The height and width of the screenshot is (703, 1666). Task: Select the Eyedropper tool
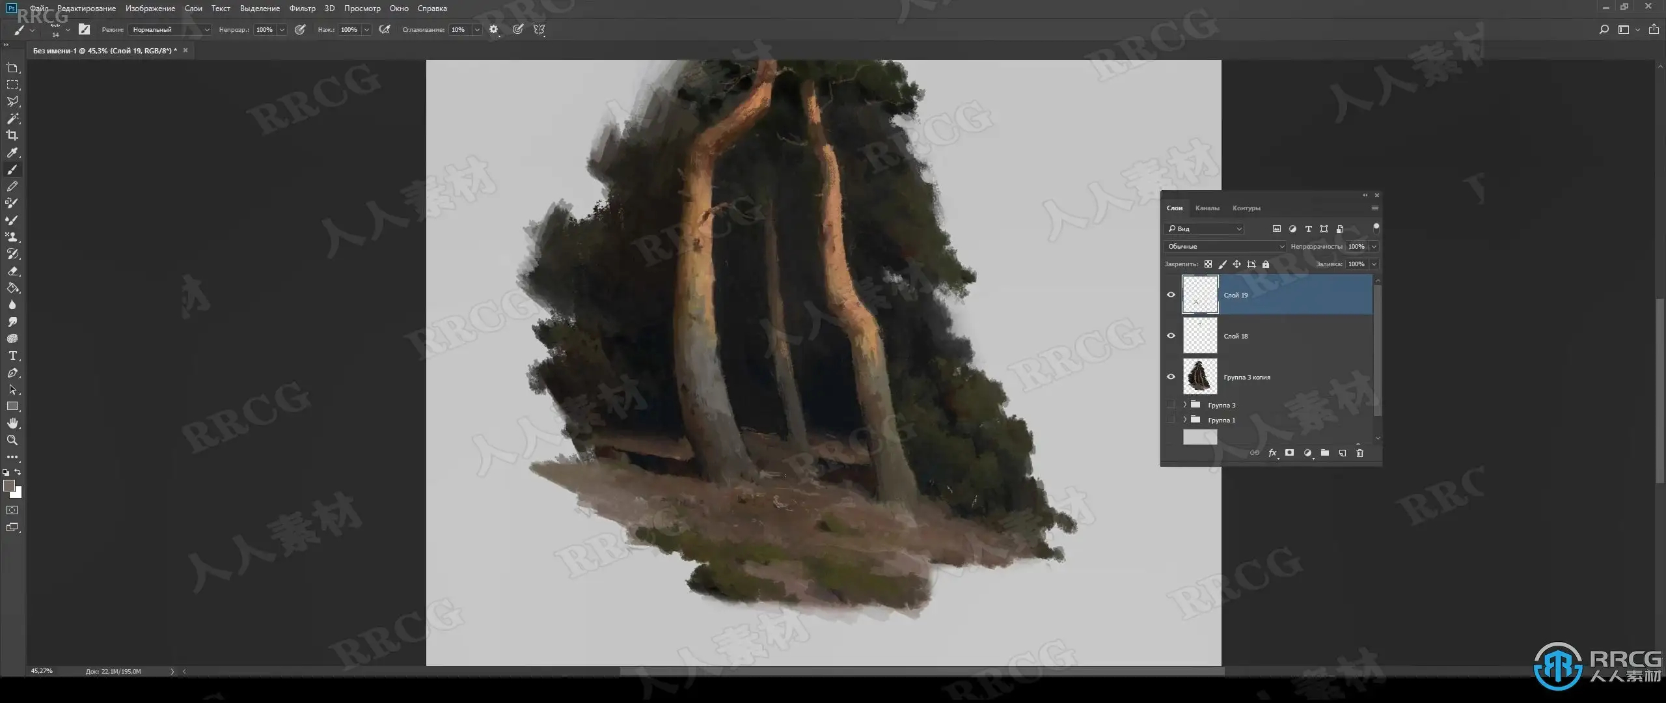pos(12,152)
